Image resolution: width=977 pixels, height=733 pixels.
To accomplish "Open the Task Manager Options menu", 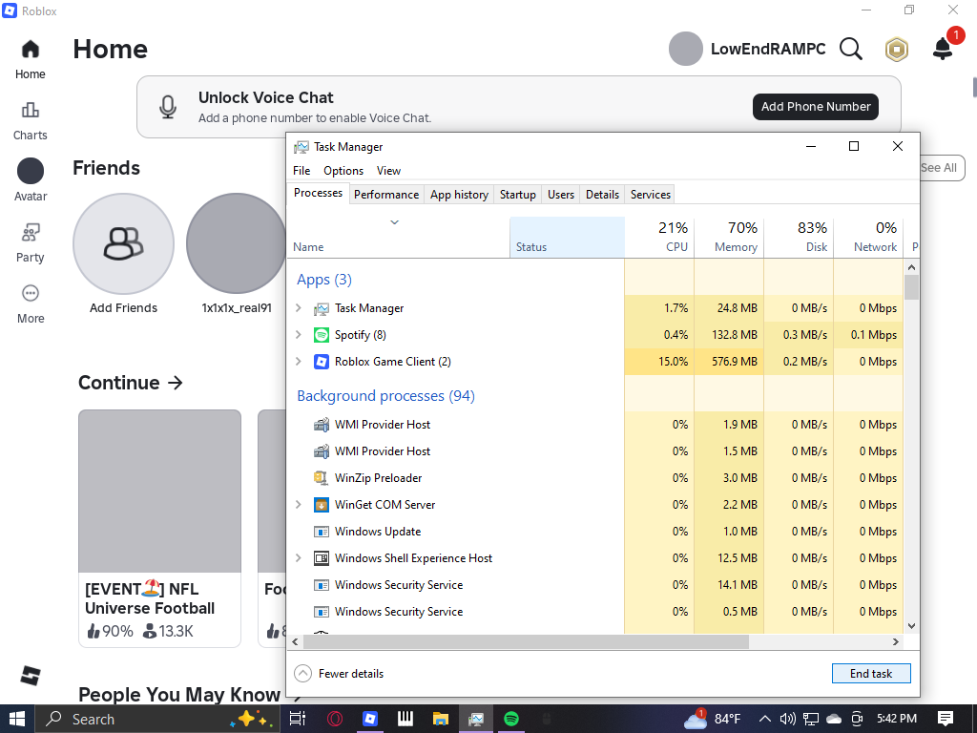I will (343, 171).
